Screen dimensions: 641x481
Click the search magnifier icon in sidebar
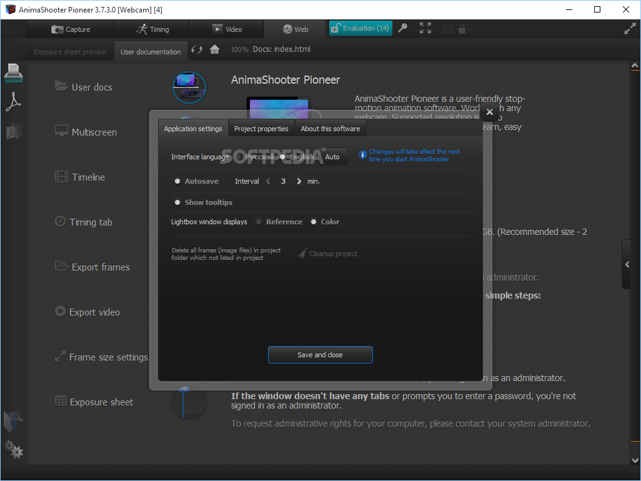pyautogui.click(x=13, y=421)
